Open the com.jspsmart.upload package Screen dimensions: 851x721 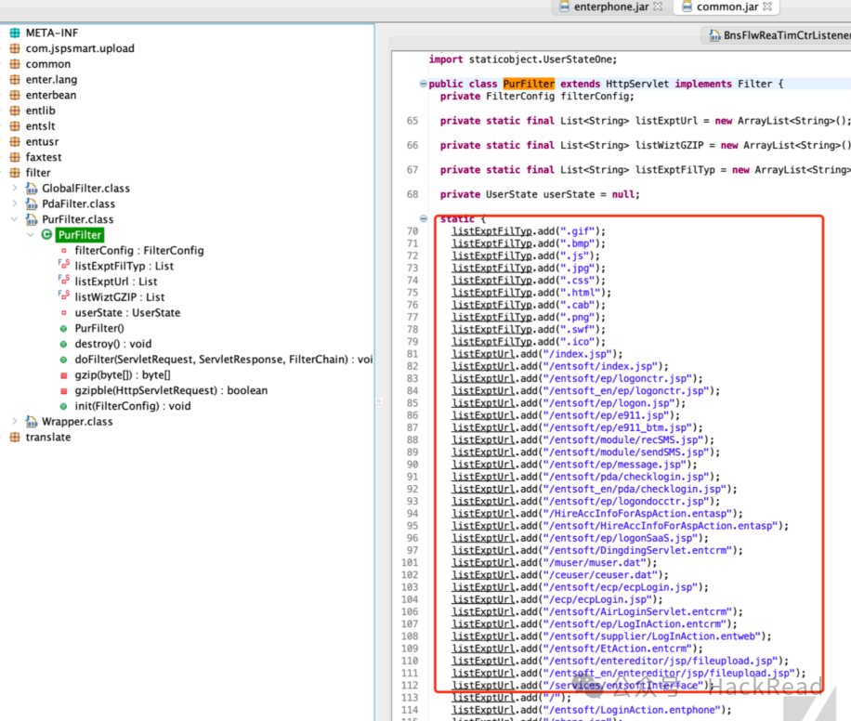point(80,48)
